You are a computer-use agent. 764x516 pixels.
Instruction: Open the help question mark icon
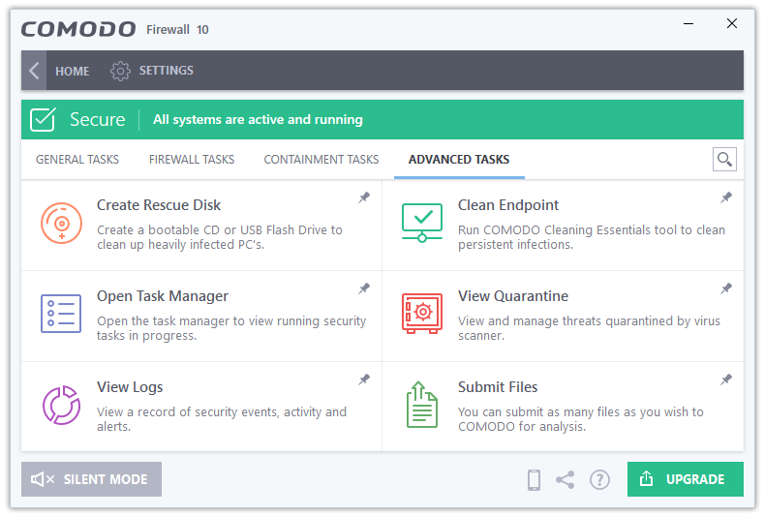tap(599, 479)
